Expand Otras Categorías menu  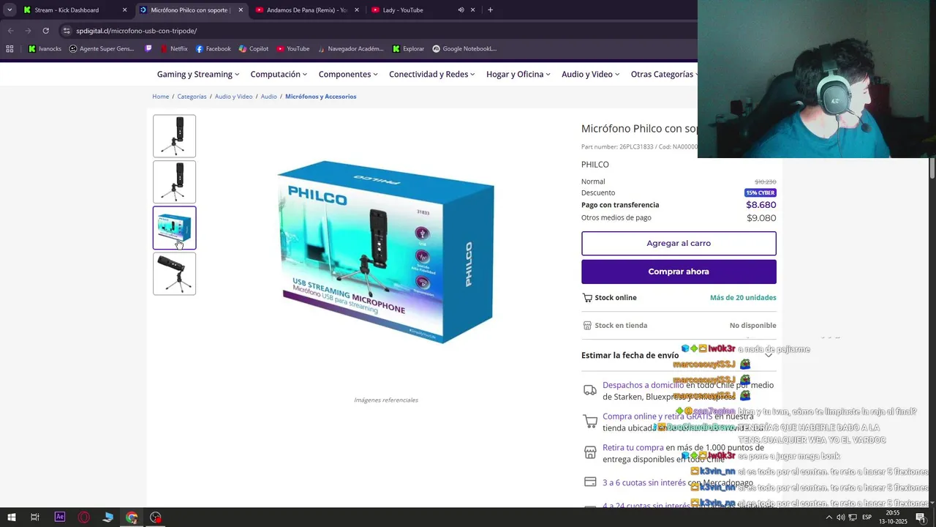click(x=664, y=75)
